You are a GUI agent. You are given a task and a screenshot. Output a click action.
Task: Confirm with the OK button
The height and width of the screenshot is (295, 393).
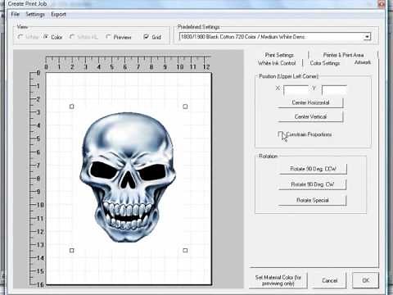pyautogui.click(x=365, y=280)
